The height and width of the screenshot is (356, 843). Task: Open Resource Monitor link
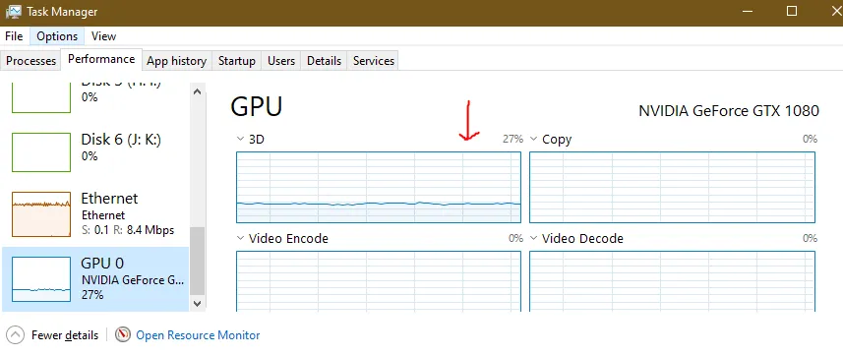coord(198,335)
